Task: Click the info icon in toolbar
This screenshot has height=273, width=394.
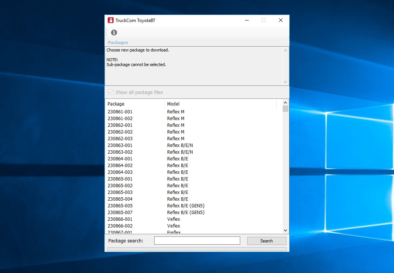Action: (114, 32)
